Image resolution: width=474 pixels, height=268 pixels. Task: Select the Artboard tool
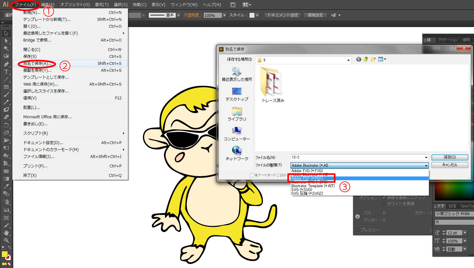pyautogui.click(x=6, y=217)
